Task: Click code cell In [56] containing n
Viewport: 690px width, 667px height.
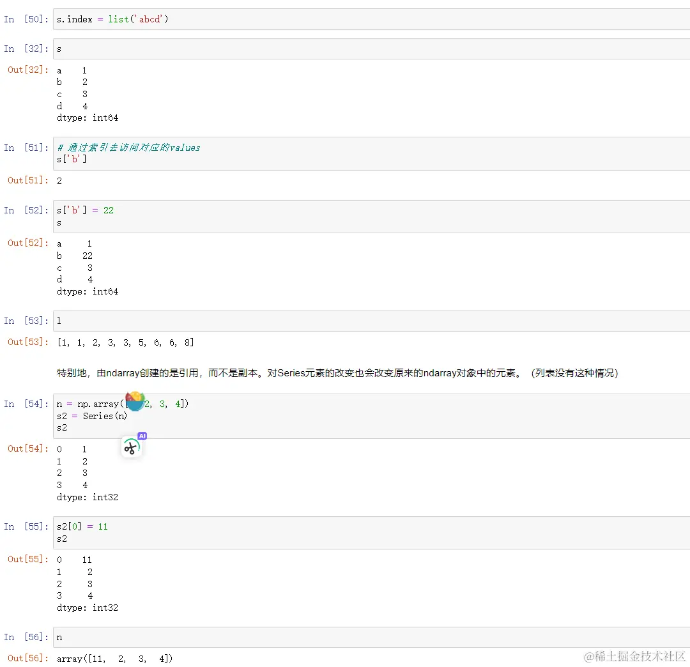Action: (x=371, y=637)
